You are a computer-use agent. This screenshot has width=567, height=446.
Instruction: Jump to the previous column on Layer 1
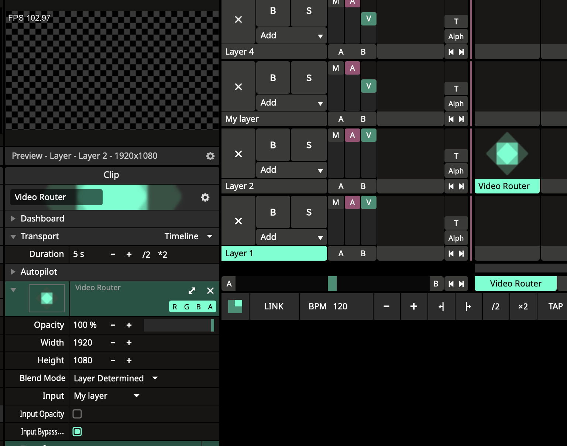(x=451, y=254)
